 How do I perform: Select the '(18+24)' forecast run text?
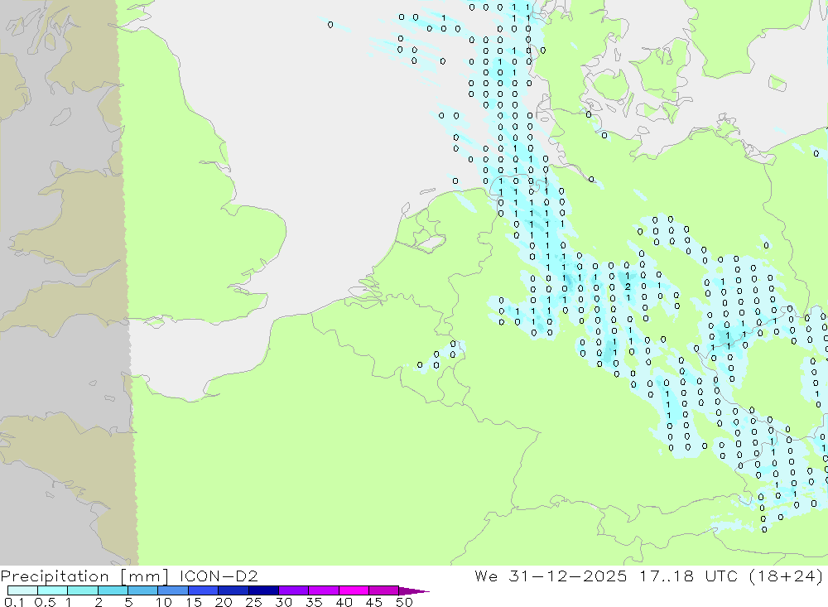pyautogui.click(x=786, y=576)
